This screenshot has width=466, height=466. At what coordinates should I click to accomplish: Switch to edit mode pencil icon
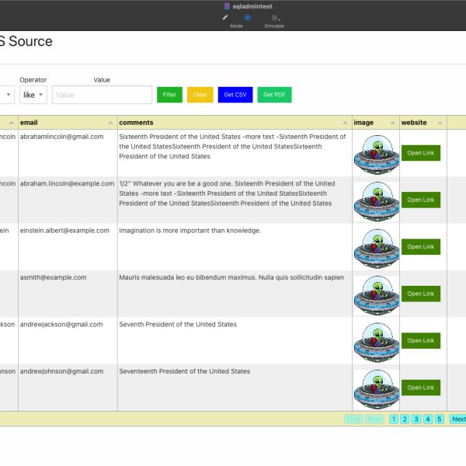click(225, 17)
